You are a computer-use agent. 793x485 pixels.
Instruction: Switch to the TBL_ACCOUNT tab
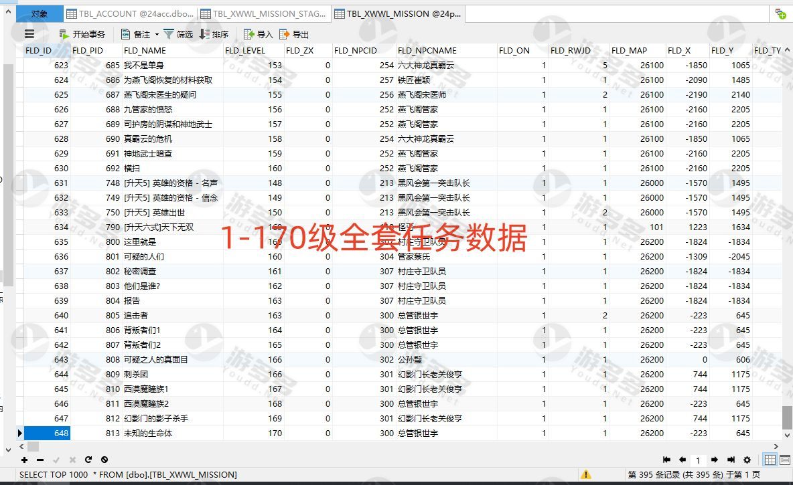point(131,13)
